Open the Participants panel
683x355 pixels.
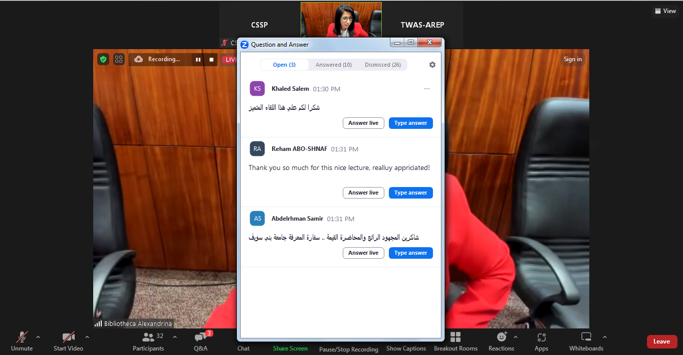click(148, 341)
